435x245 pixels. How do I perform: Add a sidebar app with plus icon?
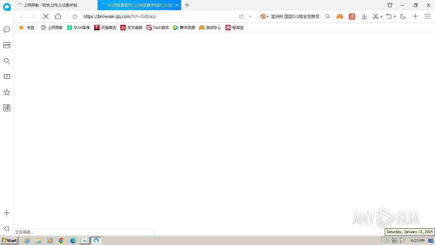pyautogui.click(x=6, y=213)
